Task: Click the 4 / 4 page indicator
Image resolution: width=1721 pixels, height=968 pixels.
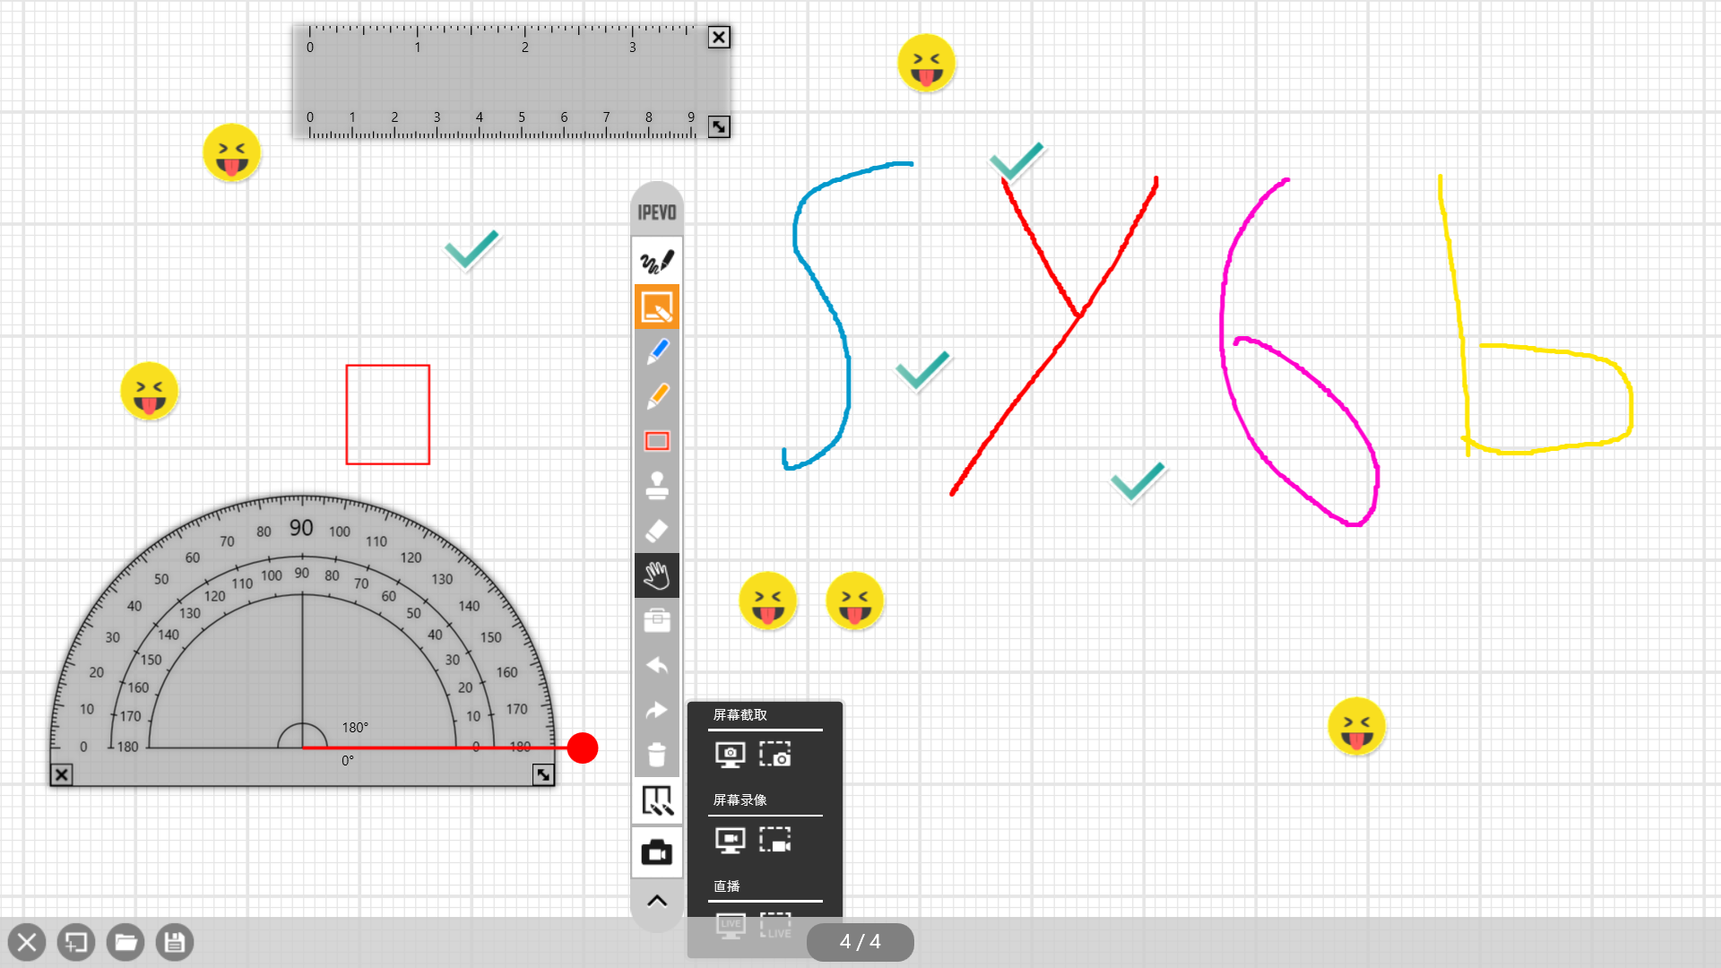Action: pyautogui.click(x=860, y=942)
